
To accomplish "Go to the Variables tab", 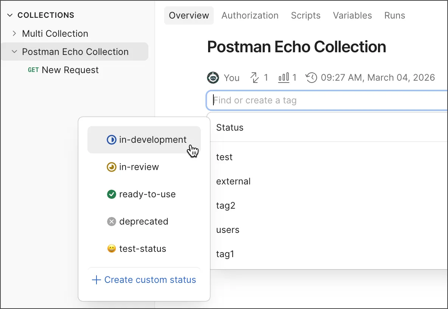I will [352, 16].
